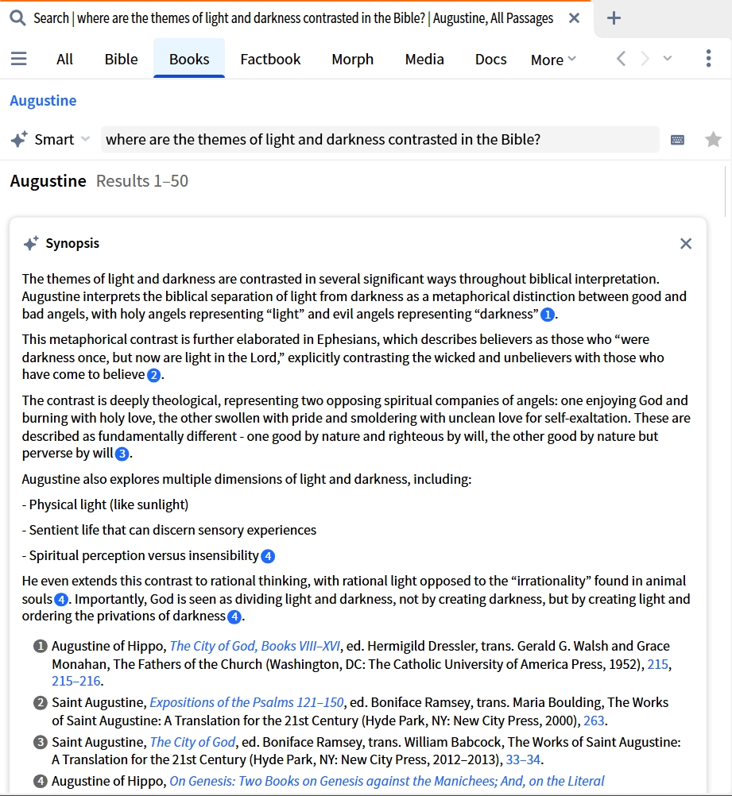Switch to the Media tab
This screenshot has width=732, height=796.
point(424,60)
